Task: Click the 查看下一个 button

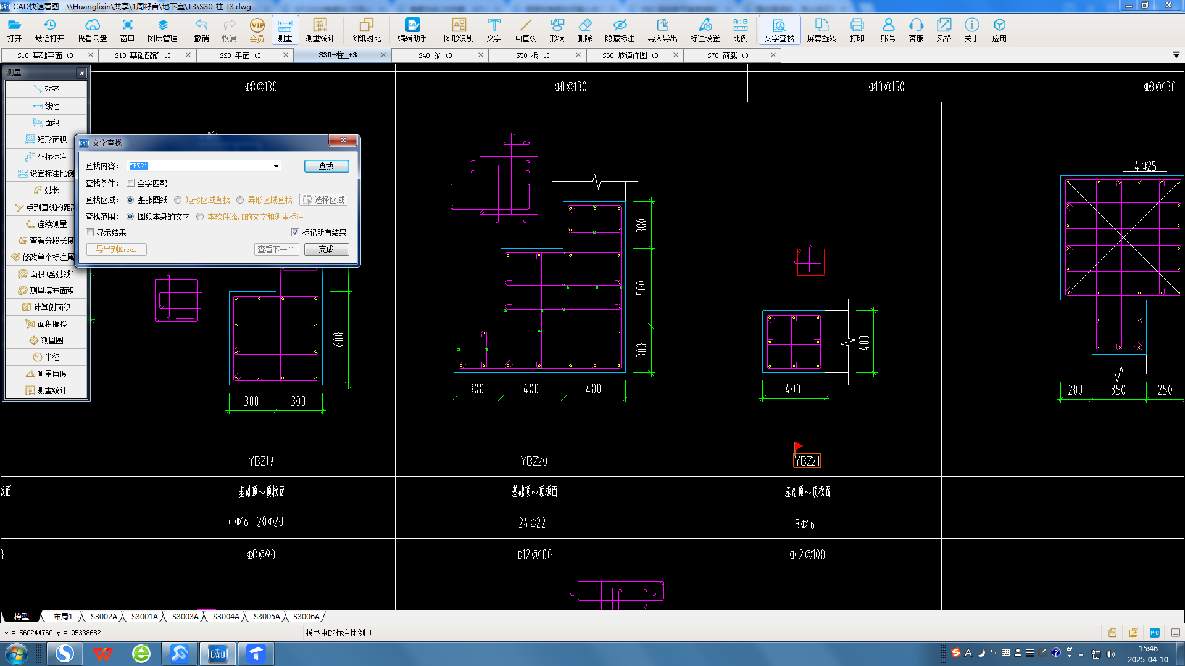Action: tap(276, 249)
